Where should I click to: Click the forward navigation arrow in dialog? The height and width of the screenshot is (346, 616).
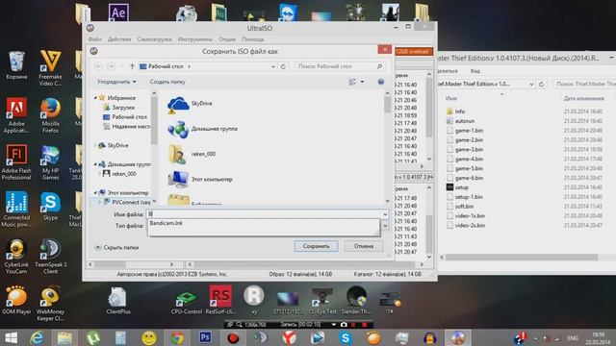[x=111, y=66]
